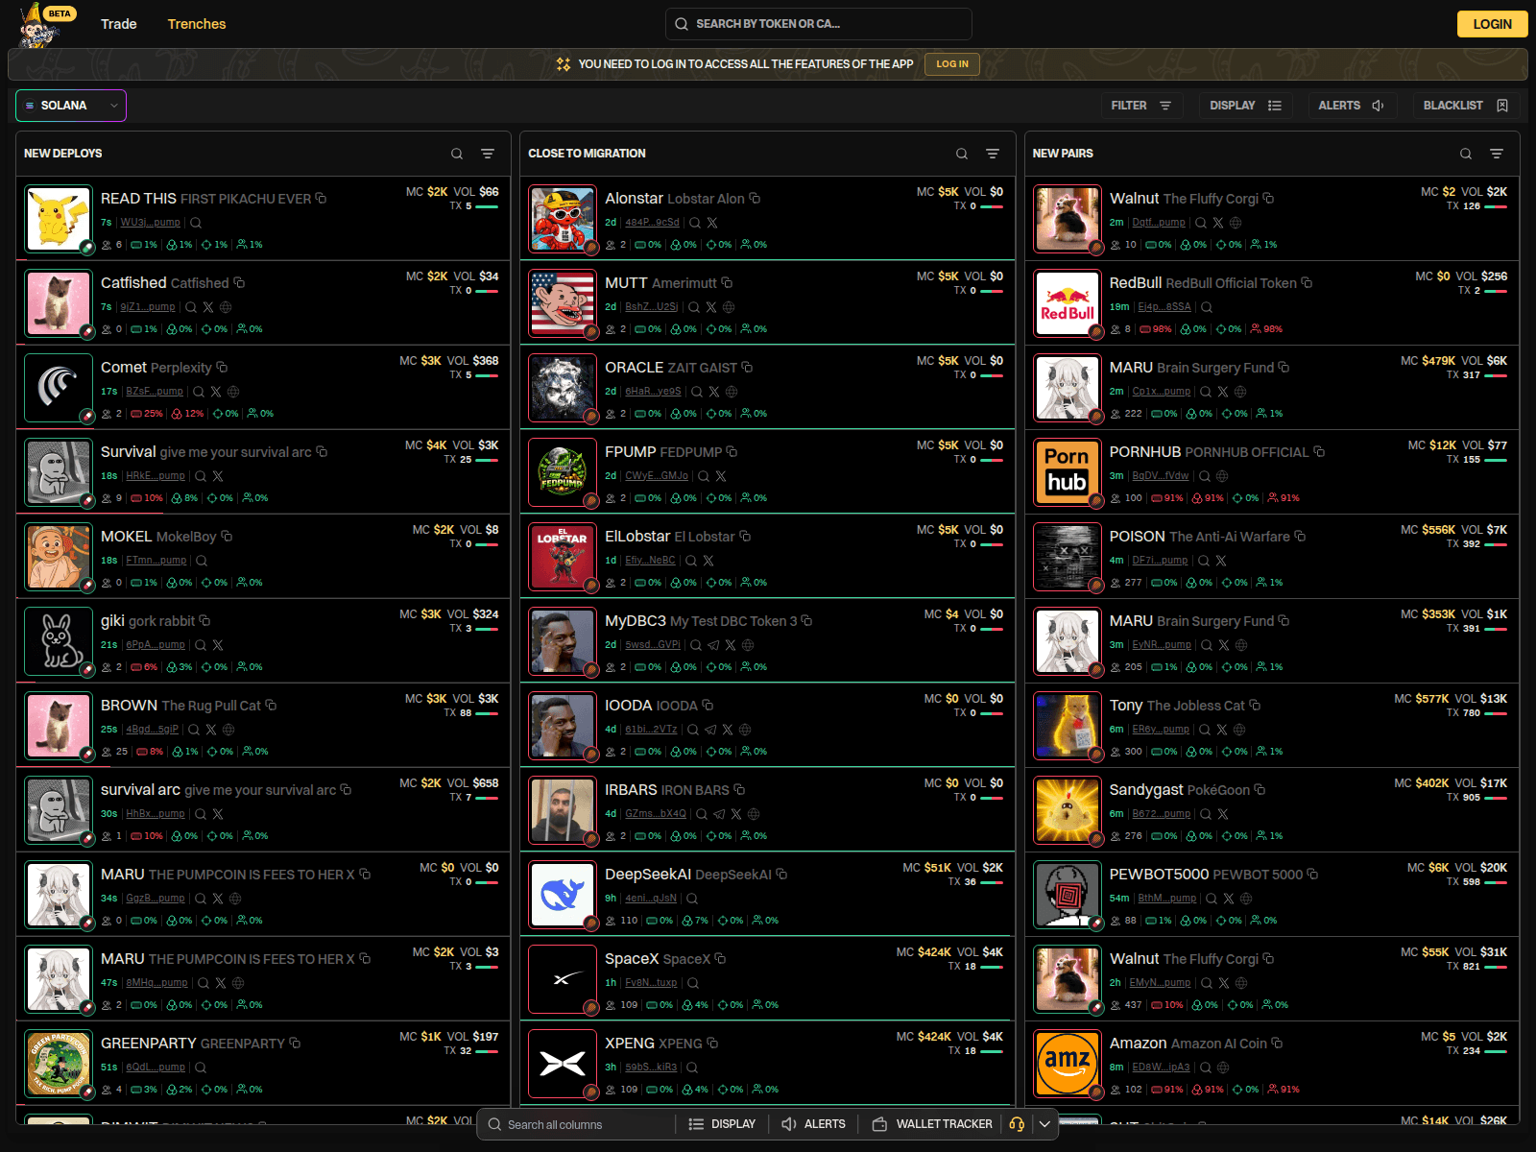1536x1152 pixels.
Task: Click the filter lines icon in New Pairs header
Action: [1496, 154]
